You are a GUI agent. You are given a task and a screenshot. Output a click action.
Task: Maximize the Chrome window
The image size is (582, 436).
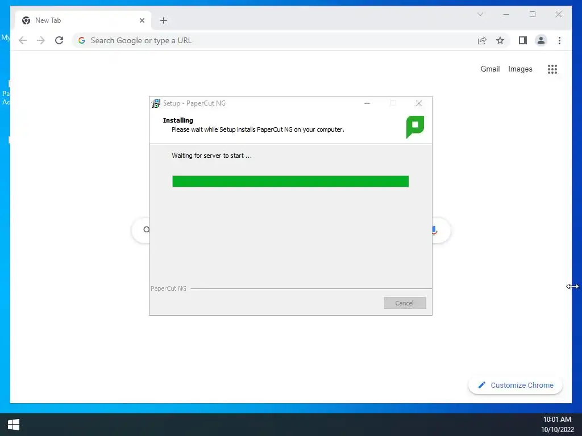[x=533, y=14]
